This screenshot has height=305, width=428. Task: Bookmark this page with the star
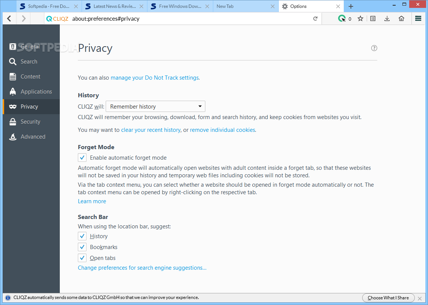[360, 18]
